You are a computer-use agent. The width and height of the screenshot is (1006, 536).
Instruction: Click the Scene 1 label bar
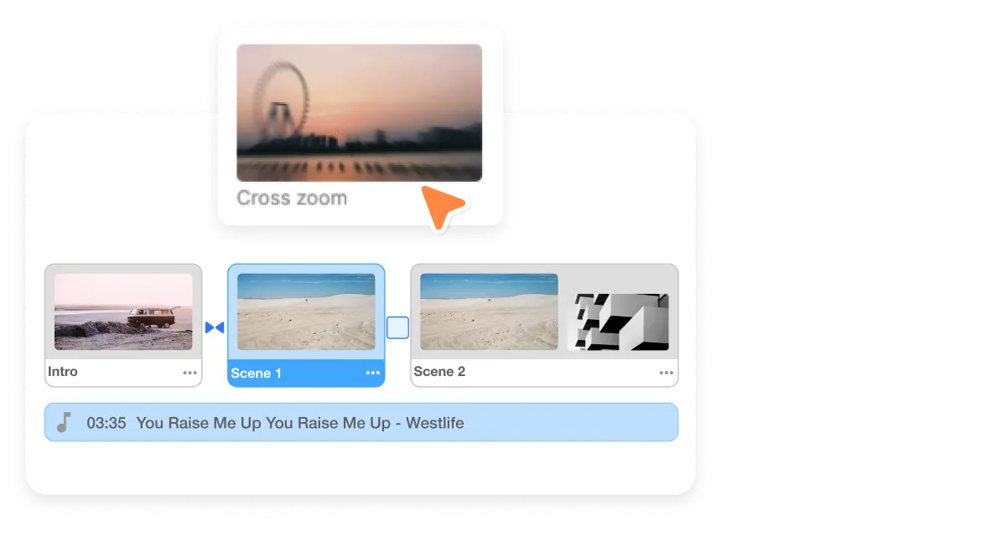point(306,374)
